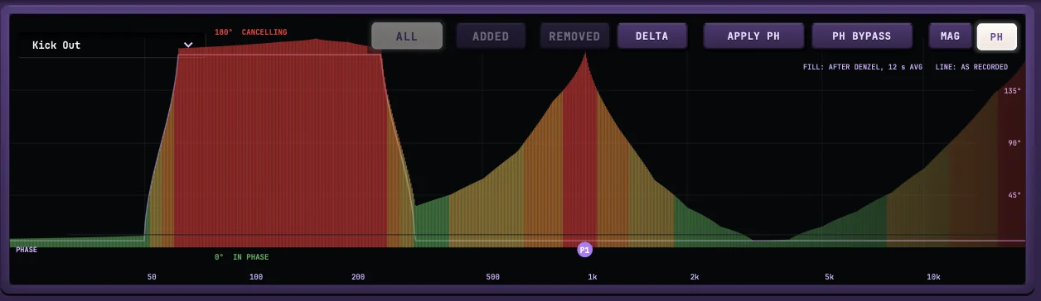This screenshot has width=1041, height=301.
Task: Click the 0° IN PHASE label
Action: pos(242,257)
